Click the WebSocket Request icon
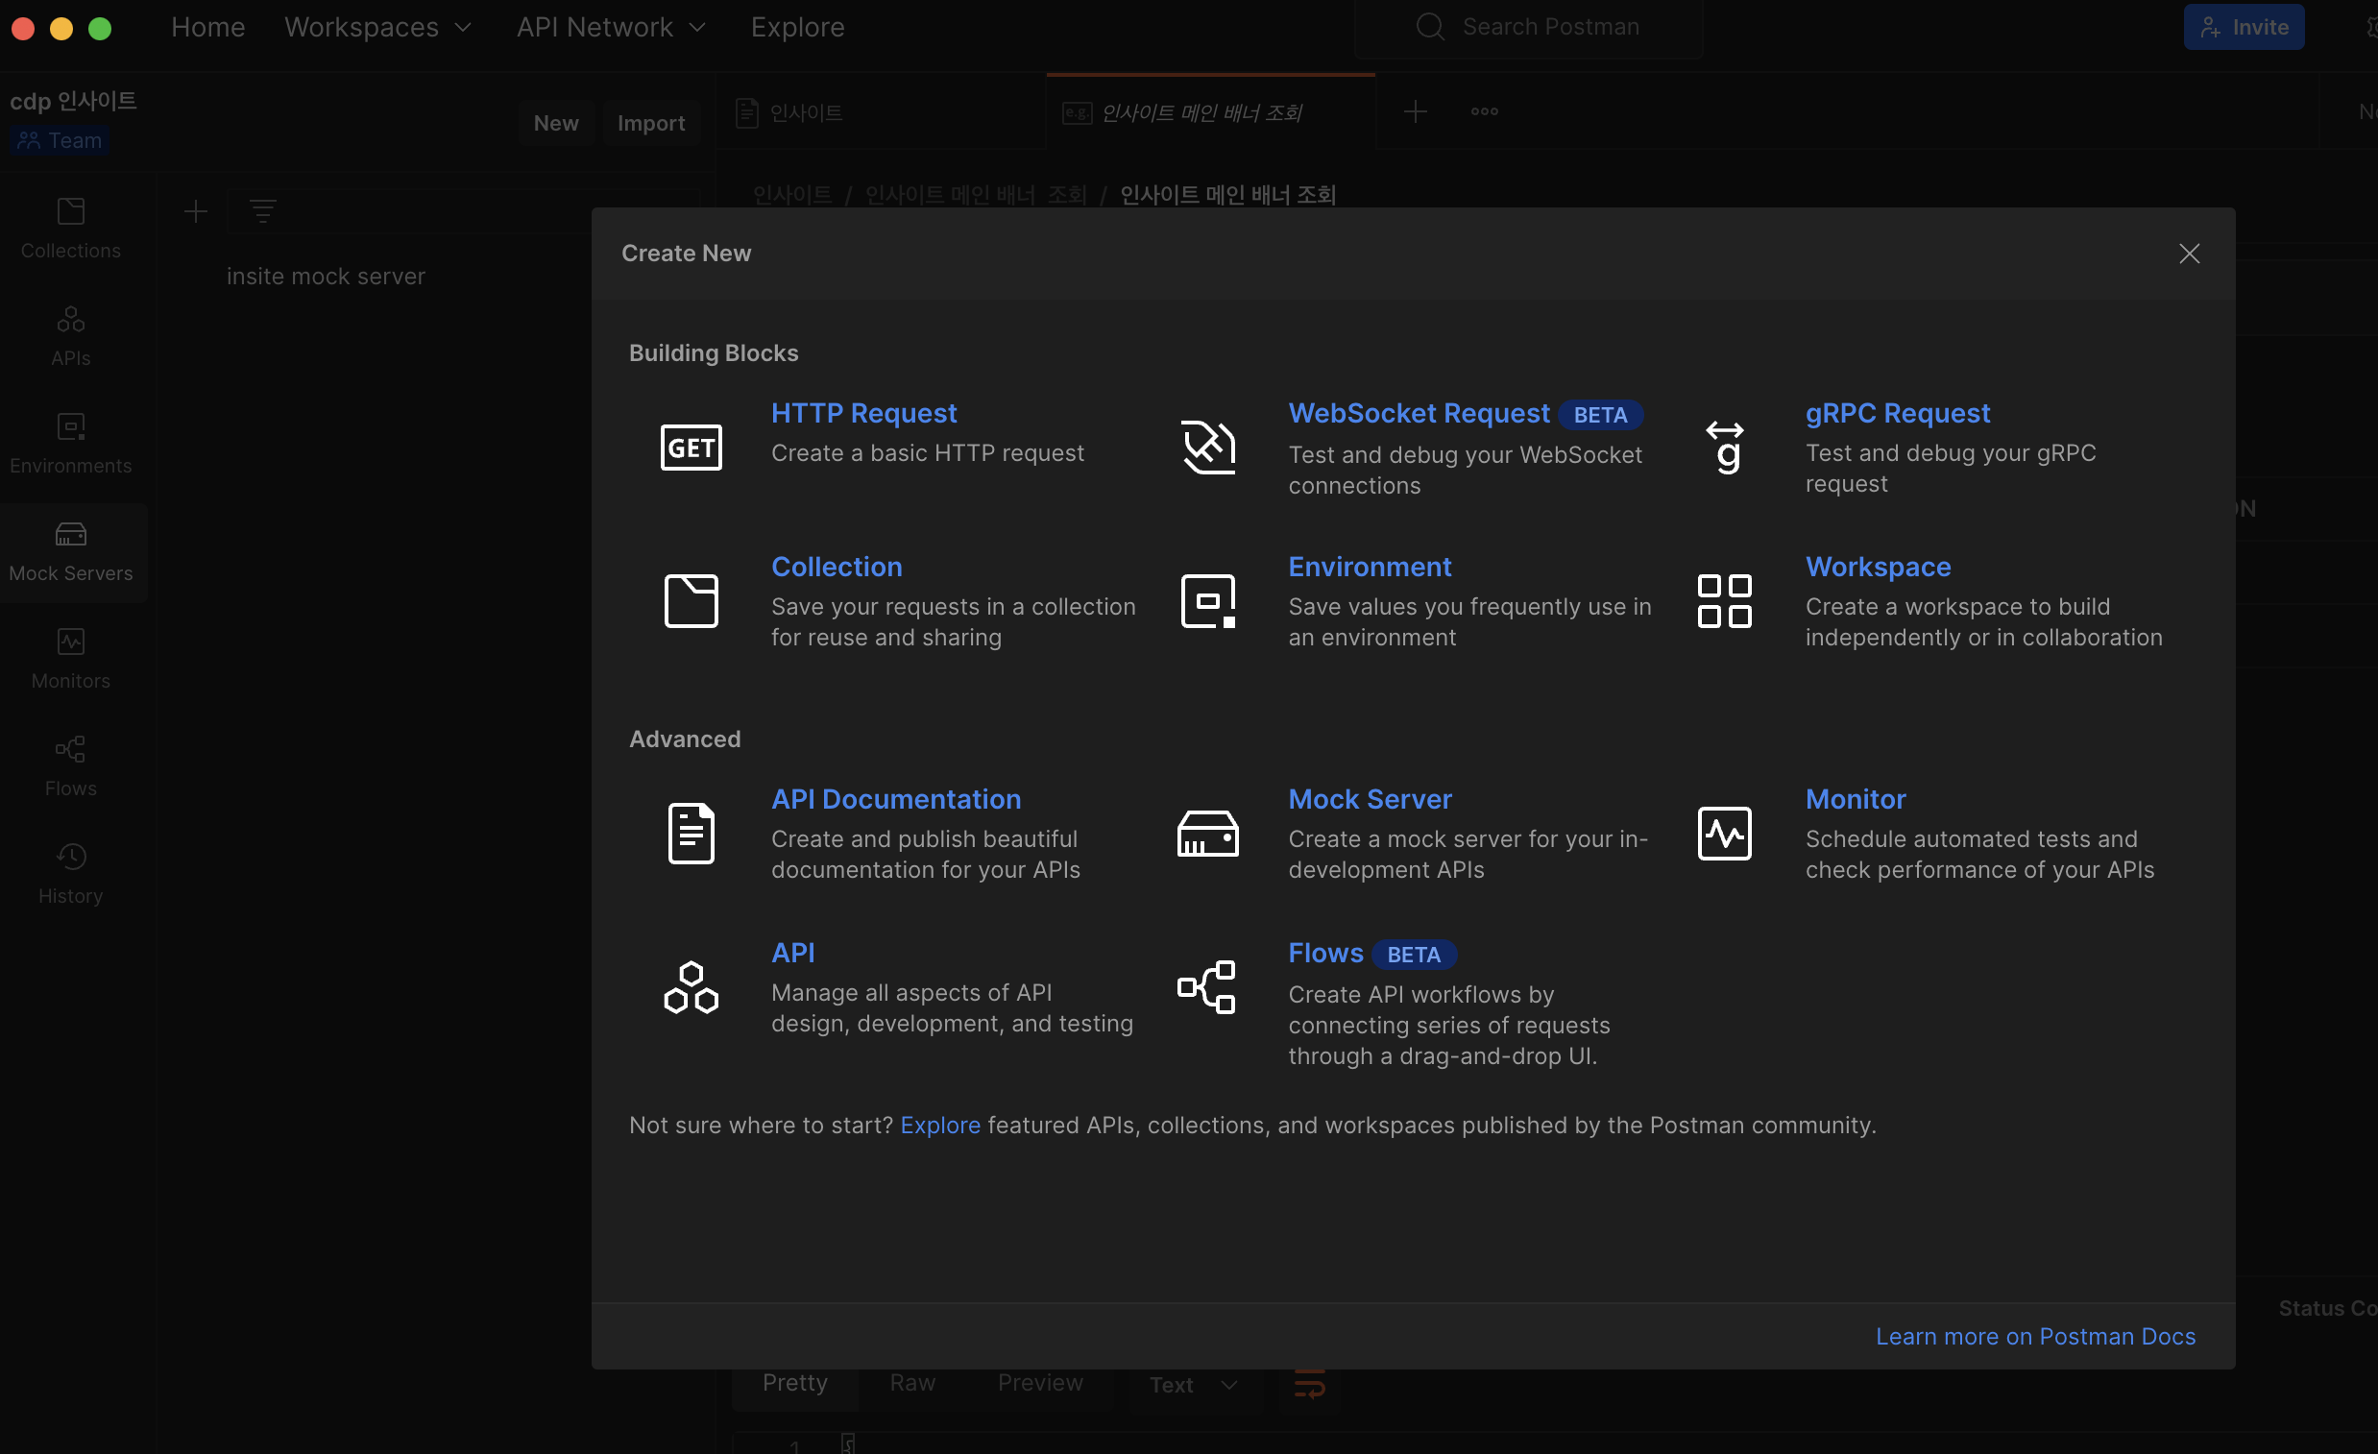Image resolution: width=2378 pixels, height=1454 pixels. tap(1207, 447)
